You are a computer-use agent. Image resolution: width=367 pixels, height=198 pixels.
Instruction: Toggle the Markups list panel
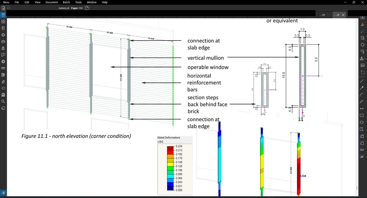(x=3, y=193)
